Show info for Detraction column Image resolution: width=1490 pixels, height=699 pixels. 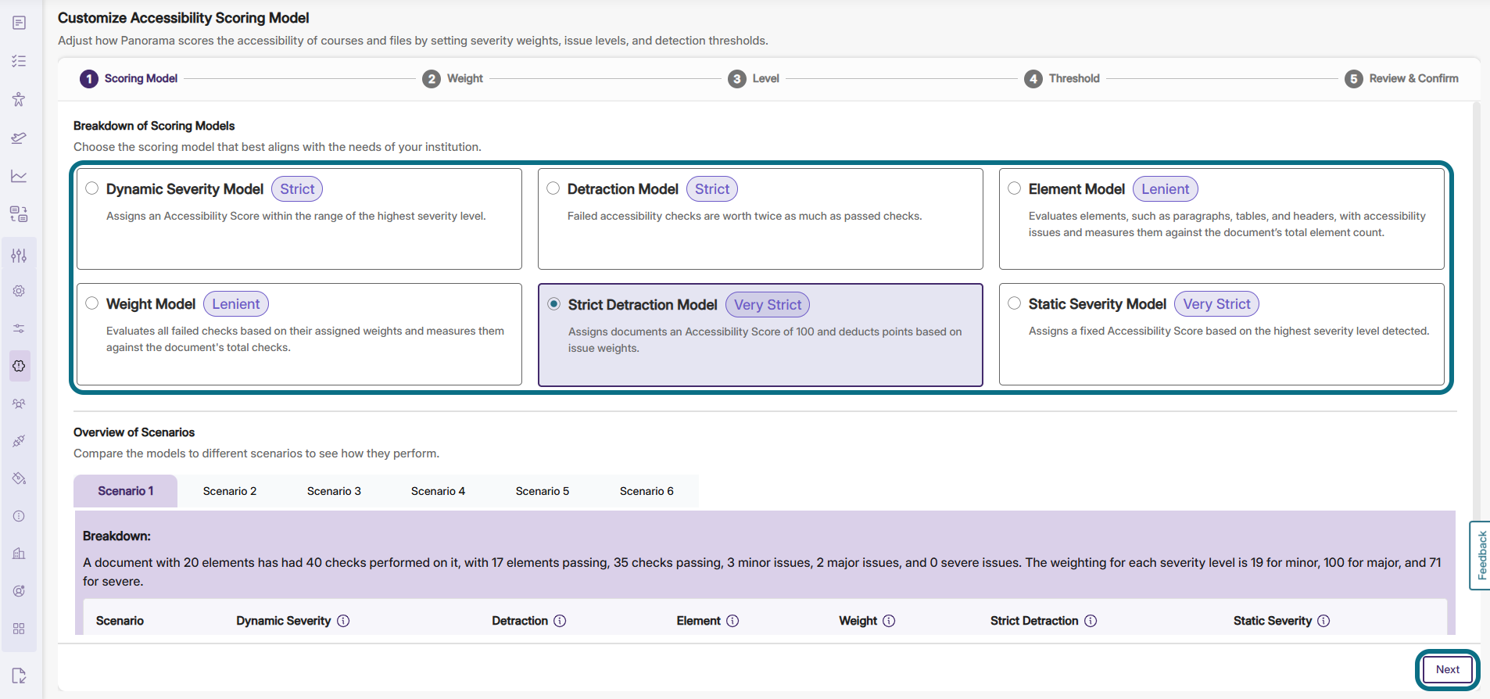click(x=560, y=621)
